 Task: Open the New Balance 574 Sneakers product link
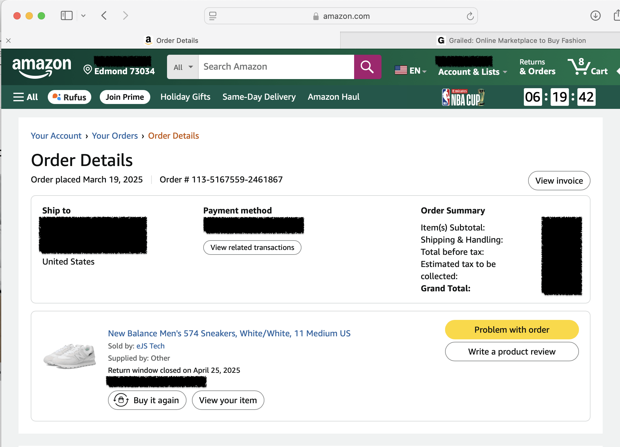click(x=229, y=333)
